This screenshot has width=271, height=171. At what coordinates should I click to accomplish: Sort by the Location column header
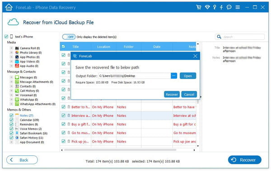coord(103,46)
